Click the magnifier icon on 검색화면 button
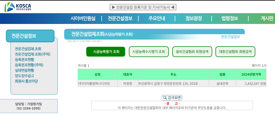This screenshot has height=116, width=275. click(165, 98)
